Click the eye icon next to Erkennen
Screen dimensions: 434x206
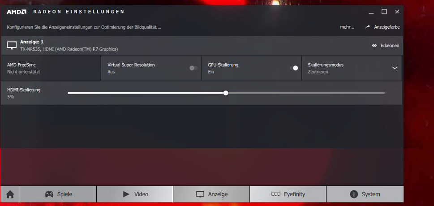374,46
